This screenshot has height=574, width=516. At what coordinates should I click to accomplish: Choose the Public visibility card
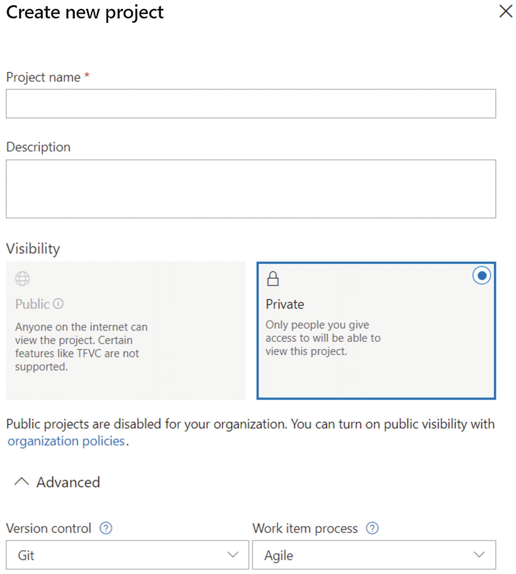coord(126,330)
